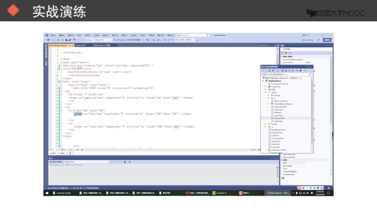Click the Live Share button

307,40
